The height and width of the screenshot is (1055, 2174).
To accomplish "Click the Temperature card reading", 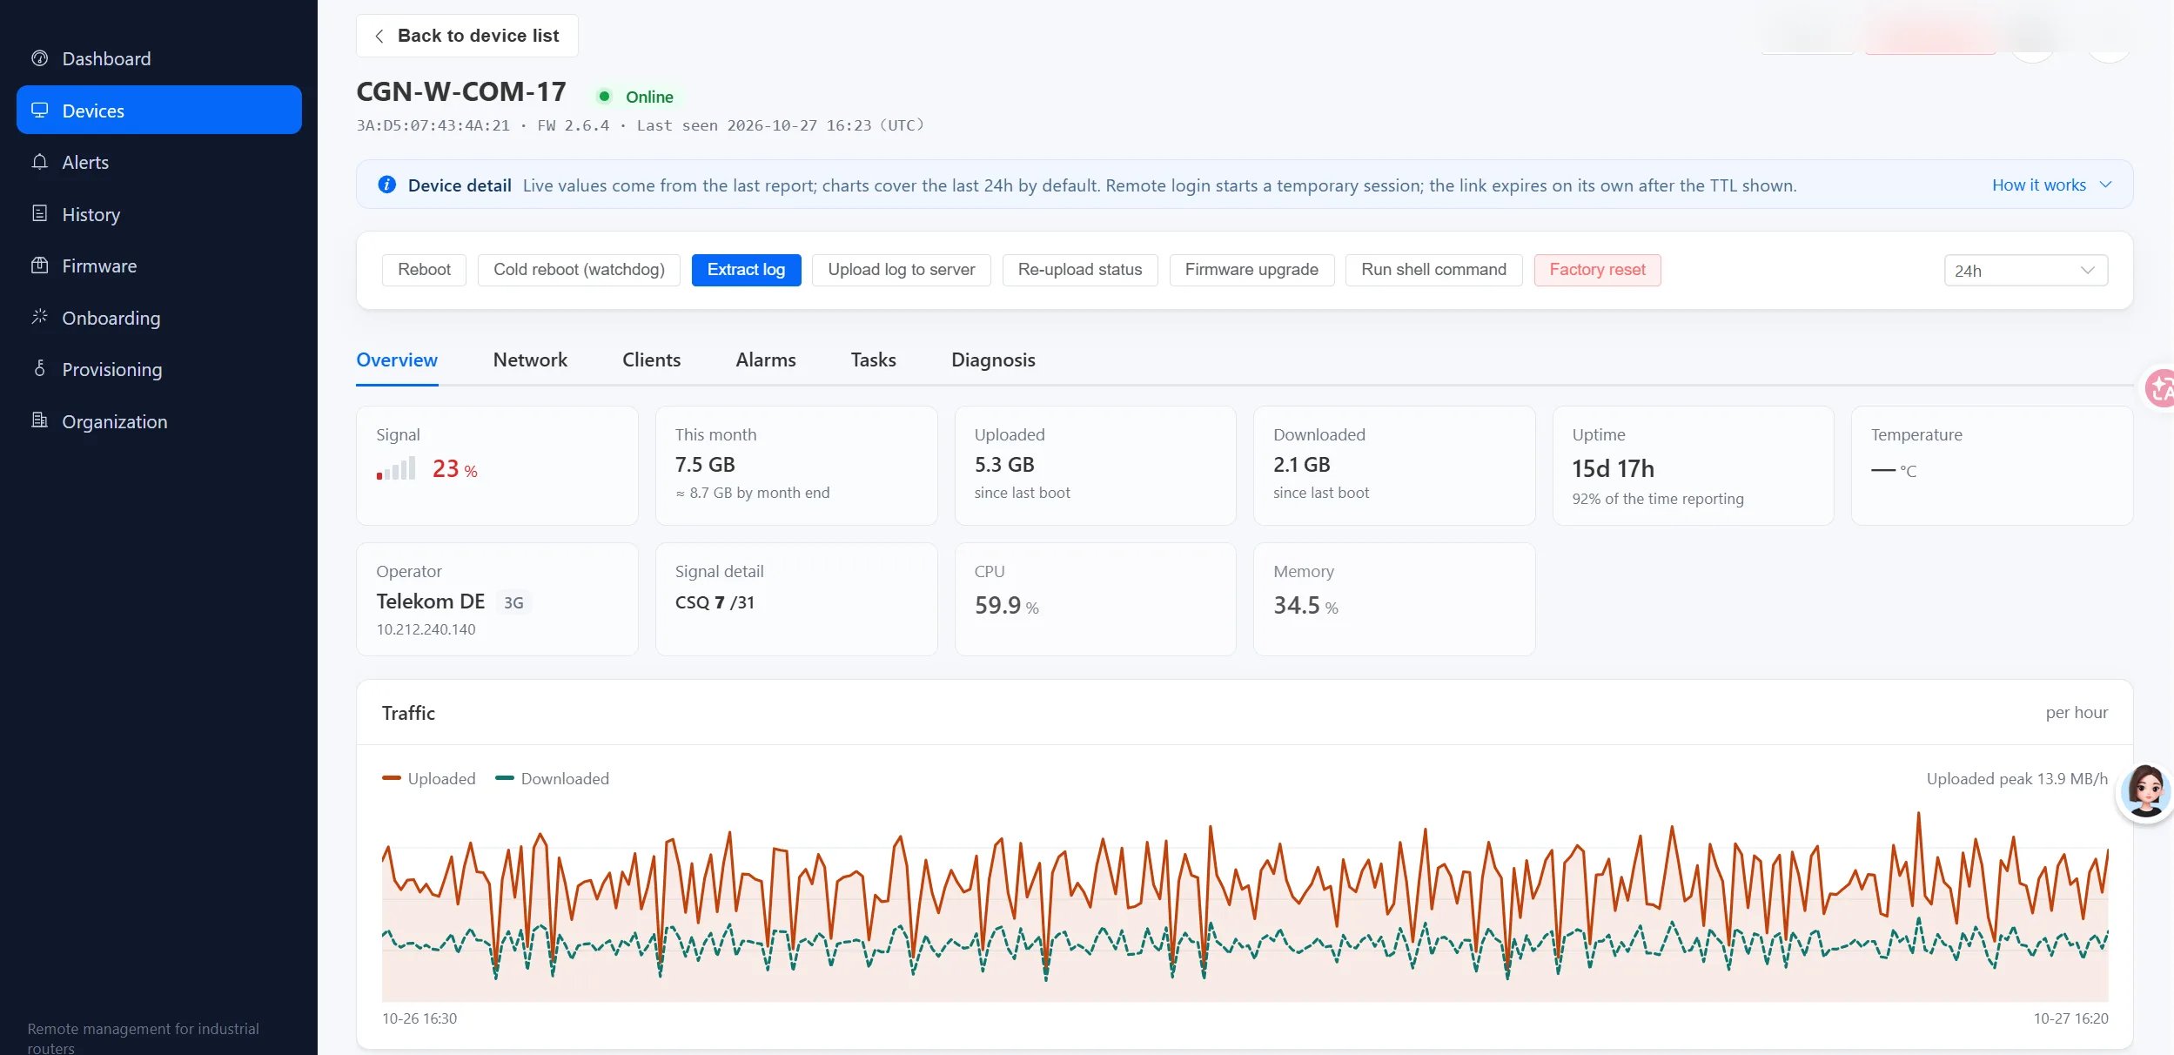I will coord(1894,471).
